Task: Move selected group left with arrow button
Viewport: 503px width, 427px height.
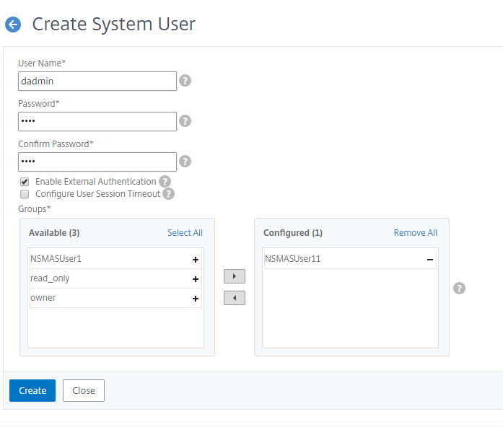Action: (x=235, y=298)
